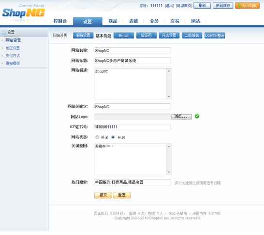
Task: Click the green checkmark beside Logo upload
Action: [197, 116]
